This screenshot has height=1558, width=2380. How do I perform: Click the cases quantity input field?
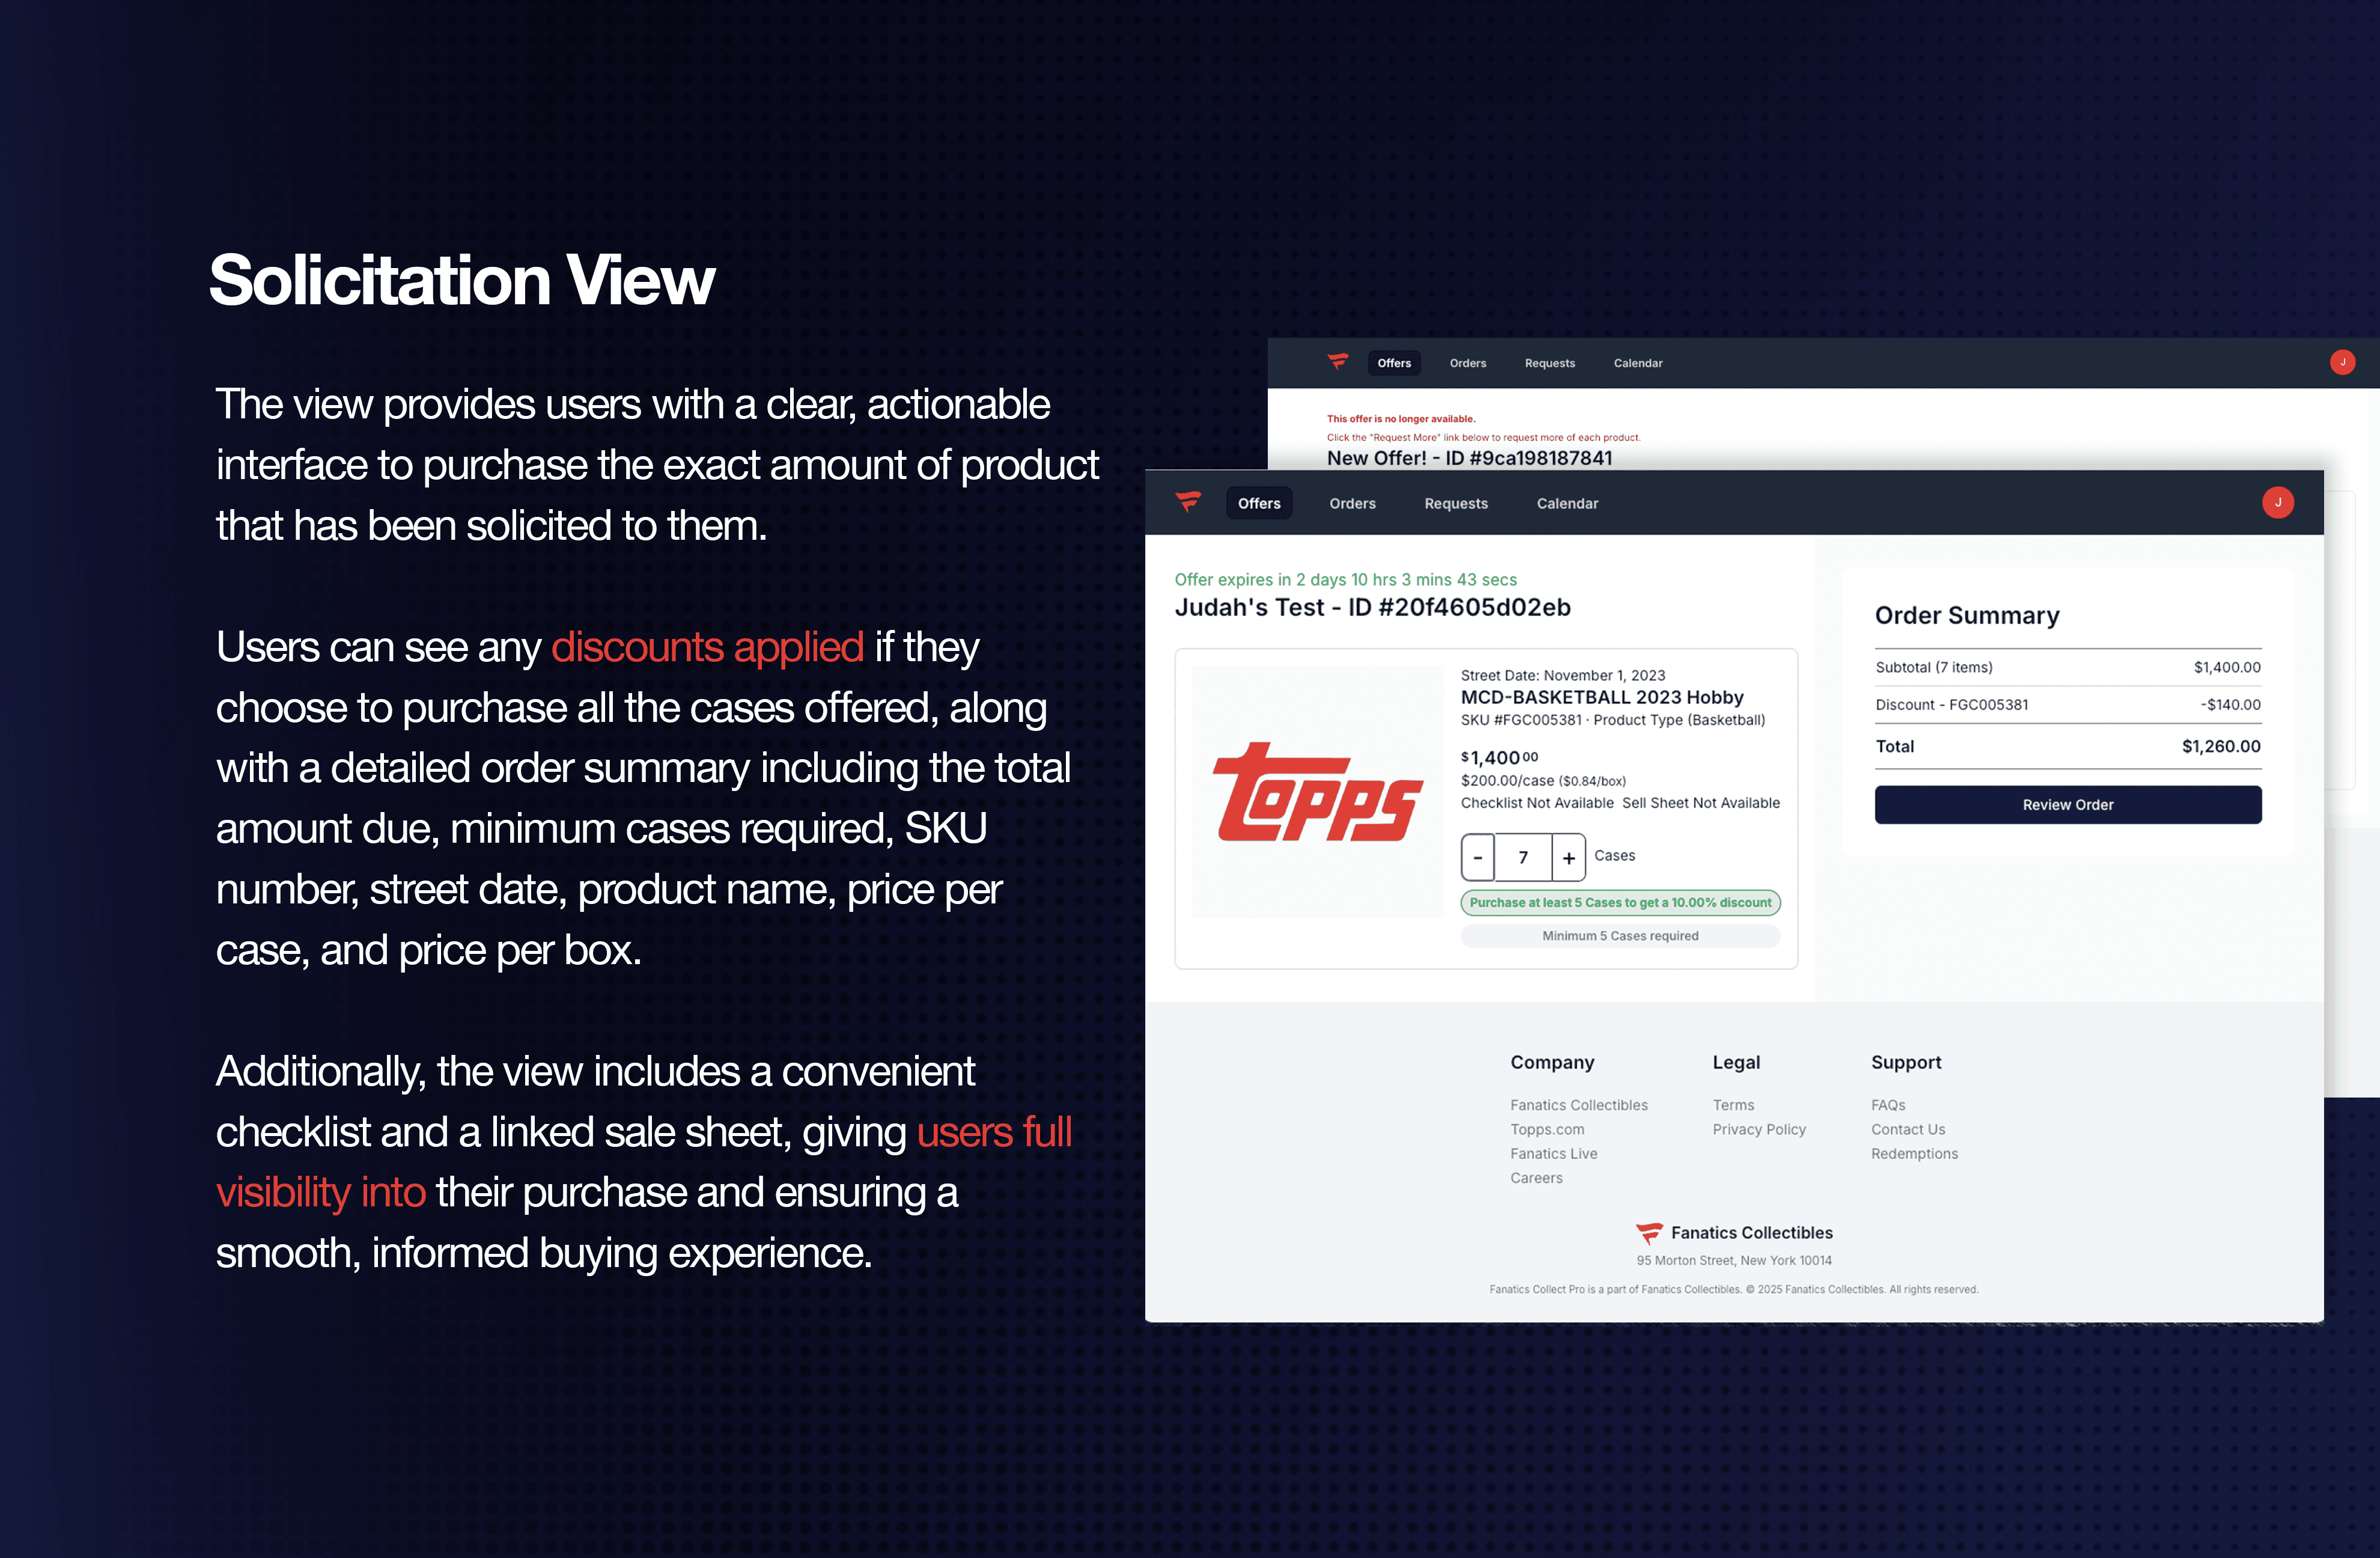click(1523, 858)
